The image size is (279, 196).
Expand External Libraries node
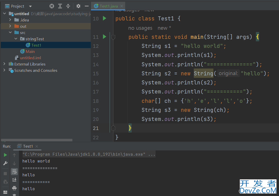tap(4, 64)
